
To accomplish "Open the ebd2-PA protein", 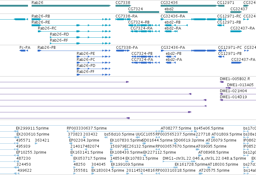I will (171, 63).
